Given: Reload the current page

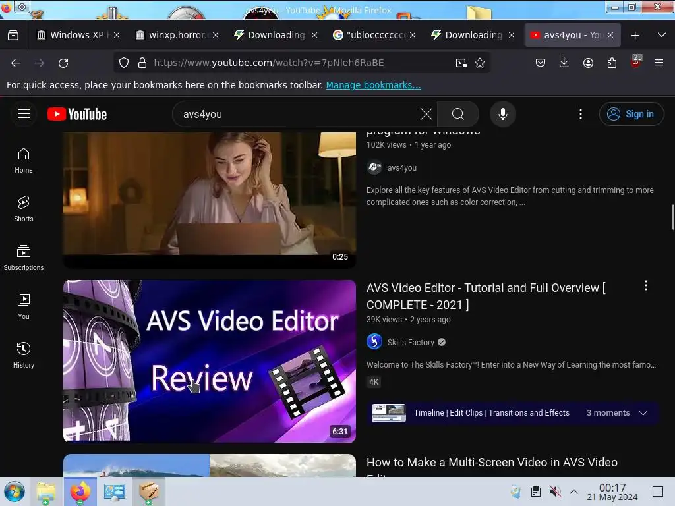Looking at the screenshot, I should click(63, 63).
